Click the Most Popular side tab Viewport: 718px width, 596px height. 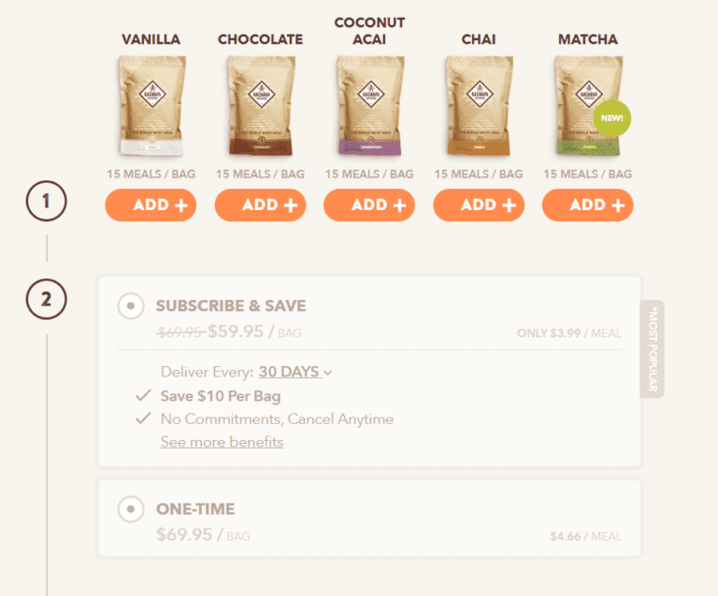(653, 348)
